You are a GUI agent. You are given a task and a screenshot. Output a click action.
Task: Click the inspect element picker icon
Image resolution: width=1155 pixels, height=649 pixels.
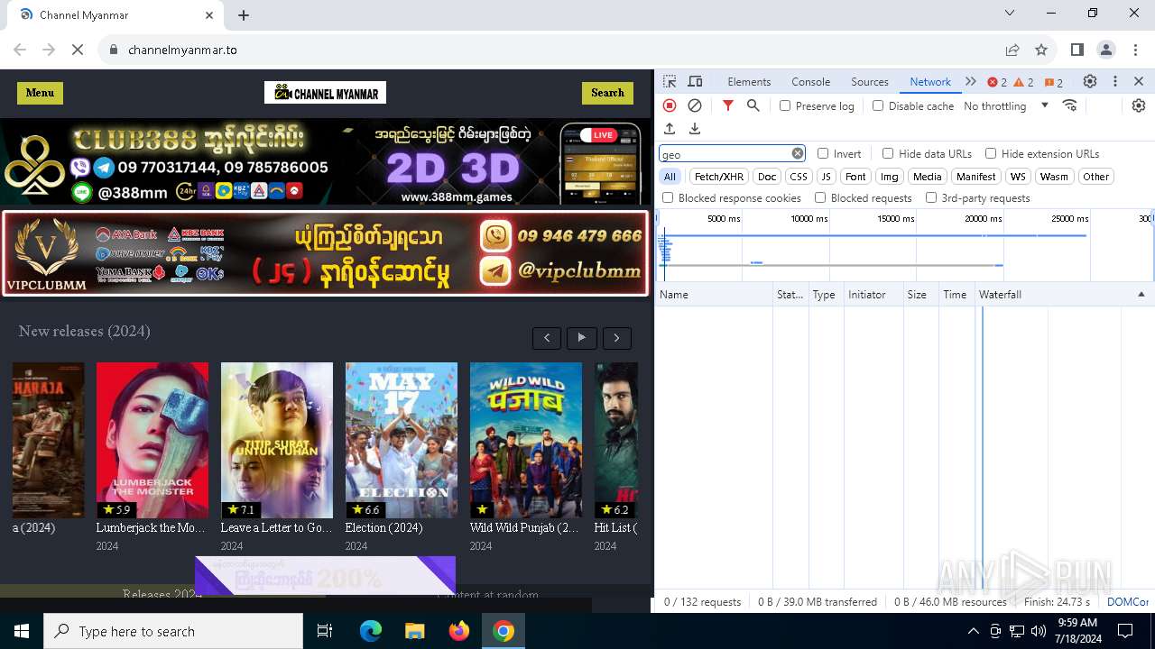[670, 81]
